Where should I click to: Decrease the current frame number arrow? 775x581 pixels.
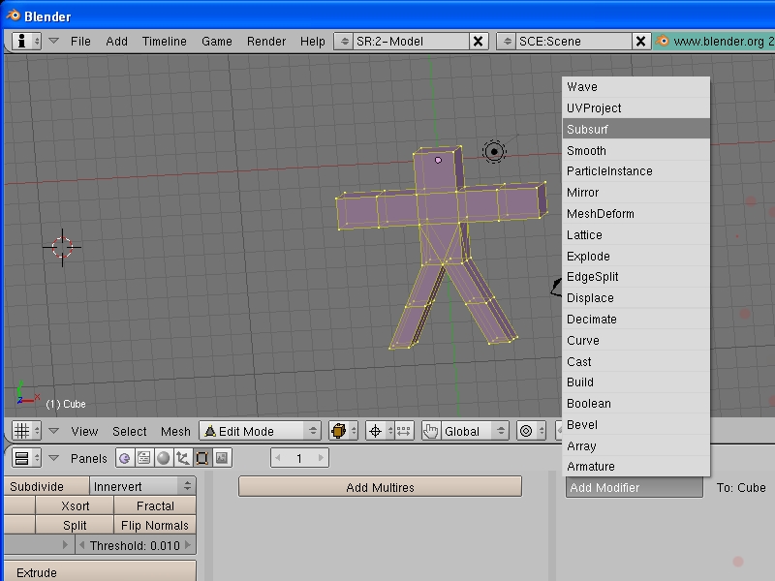tap(278, 458)
